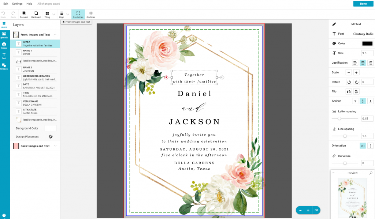Click the Letter spacing value field
The image size is (375, 219).
[x=367, y=118]
